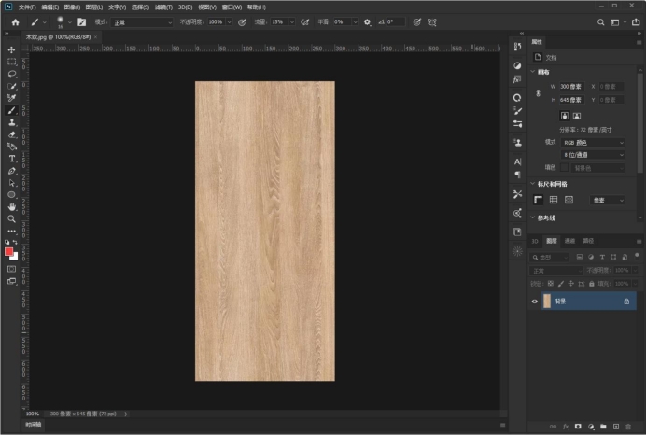The image size is (646, 435).
Task: Select the Horizontal Type tool
Action: 11,159
